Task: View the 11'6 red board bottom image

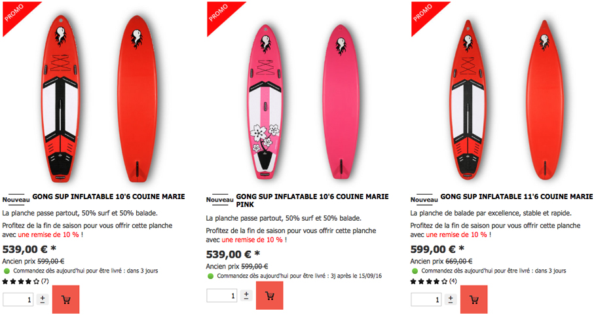Action: coord(545,100)
